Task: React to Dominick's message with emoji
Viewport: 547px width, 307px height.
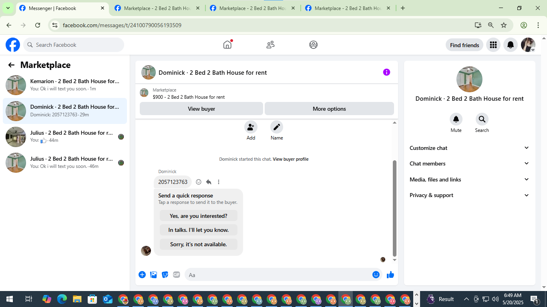Action: pos(199,182)
